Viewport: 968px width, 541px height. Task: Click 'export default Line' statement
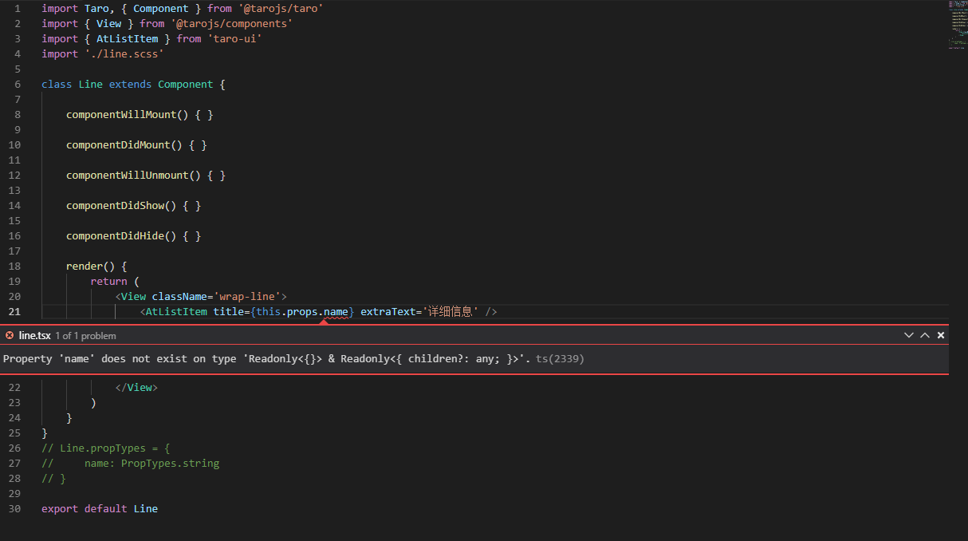click(x=100, y=508)
